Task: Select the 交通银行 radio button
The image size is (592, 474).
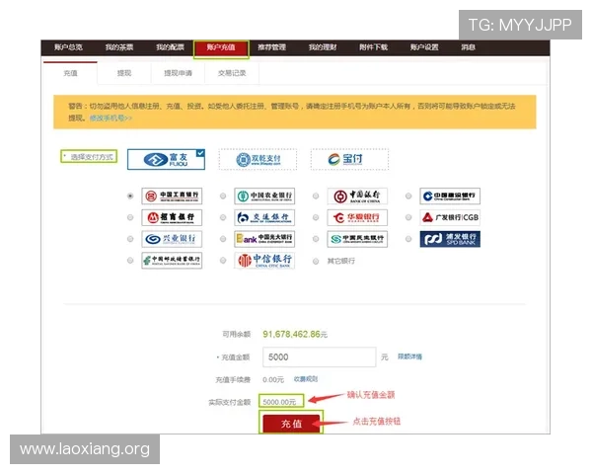Action: pyautogui.click(x=223, y=217)
